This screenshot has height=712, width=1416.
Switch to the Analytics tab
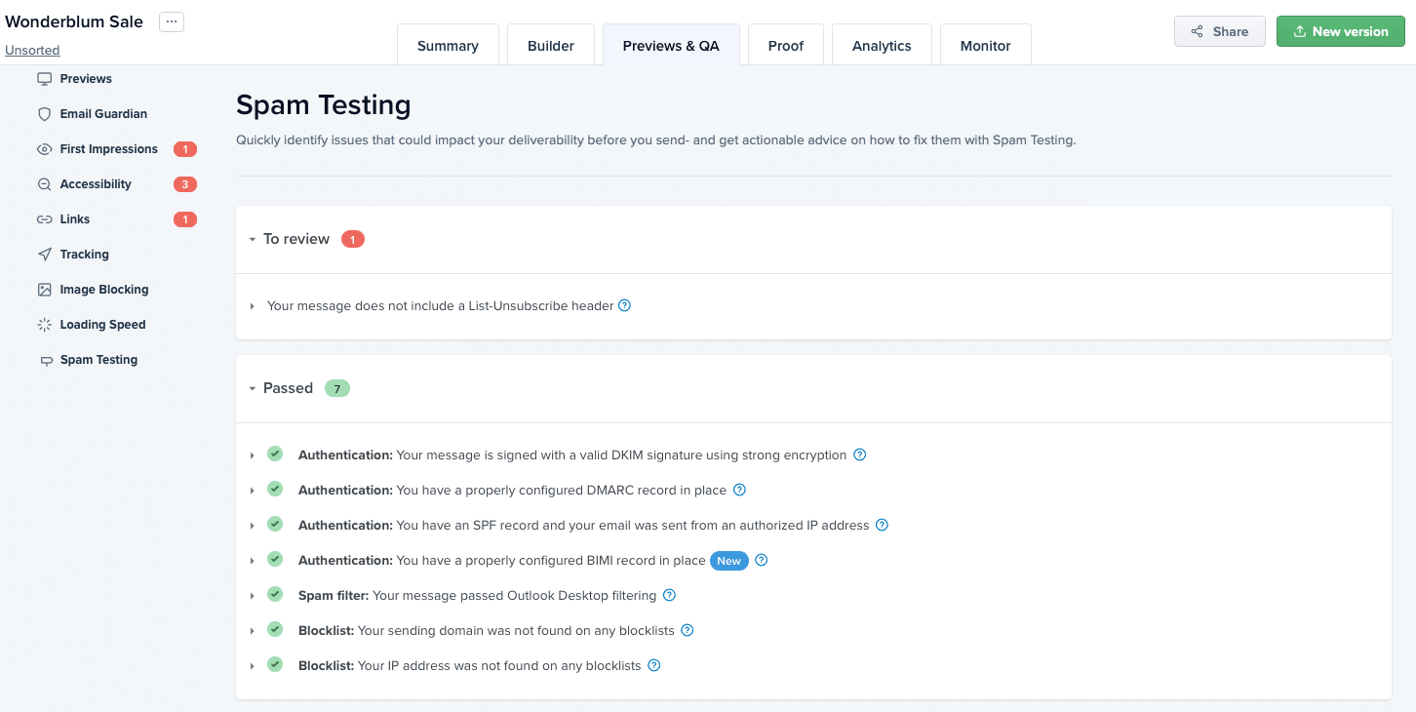point(881,45)
